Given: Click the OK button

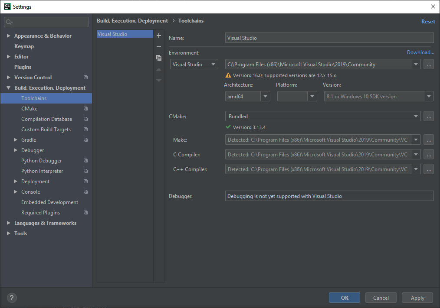Looking at the screenshot, I should (x=344, y=298).
